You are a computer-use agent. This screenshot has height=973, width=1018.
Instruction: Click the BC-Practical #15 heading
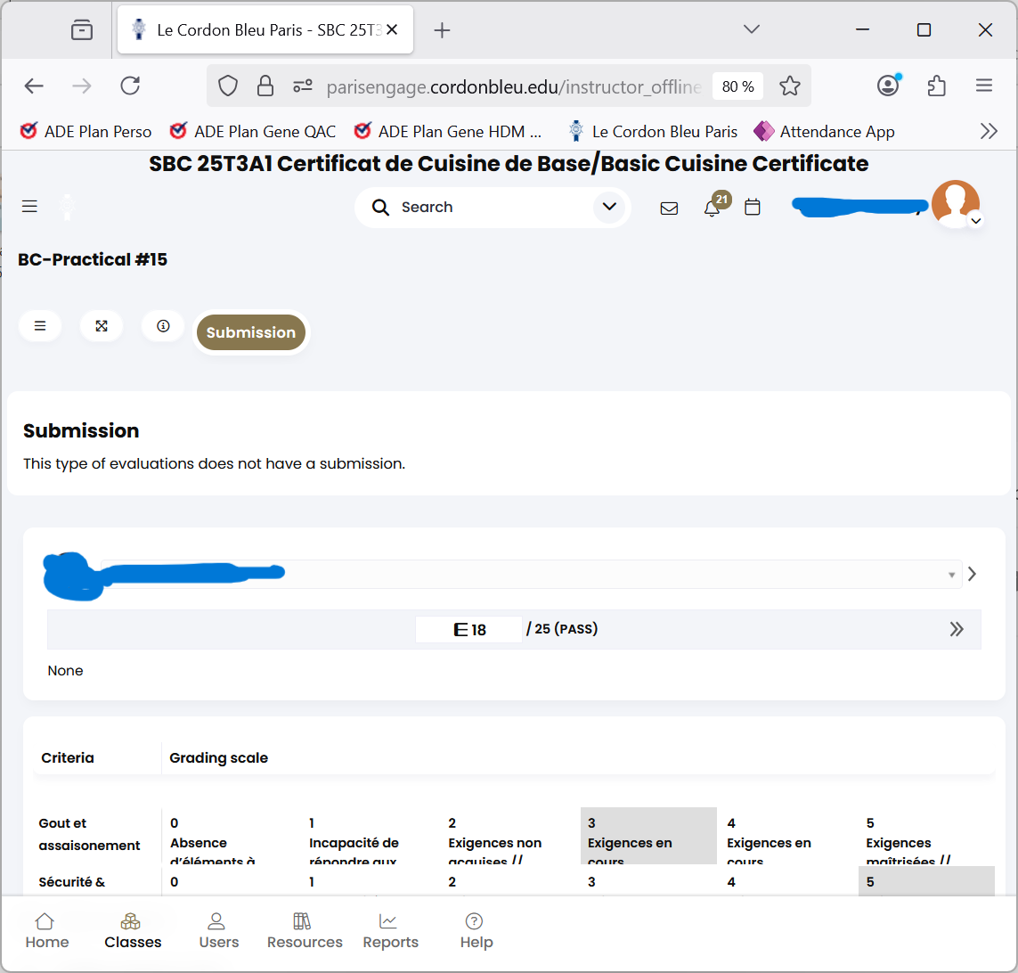[x=93, y=259]
